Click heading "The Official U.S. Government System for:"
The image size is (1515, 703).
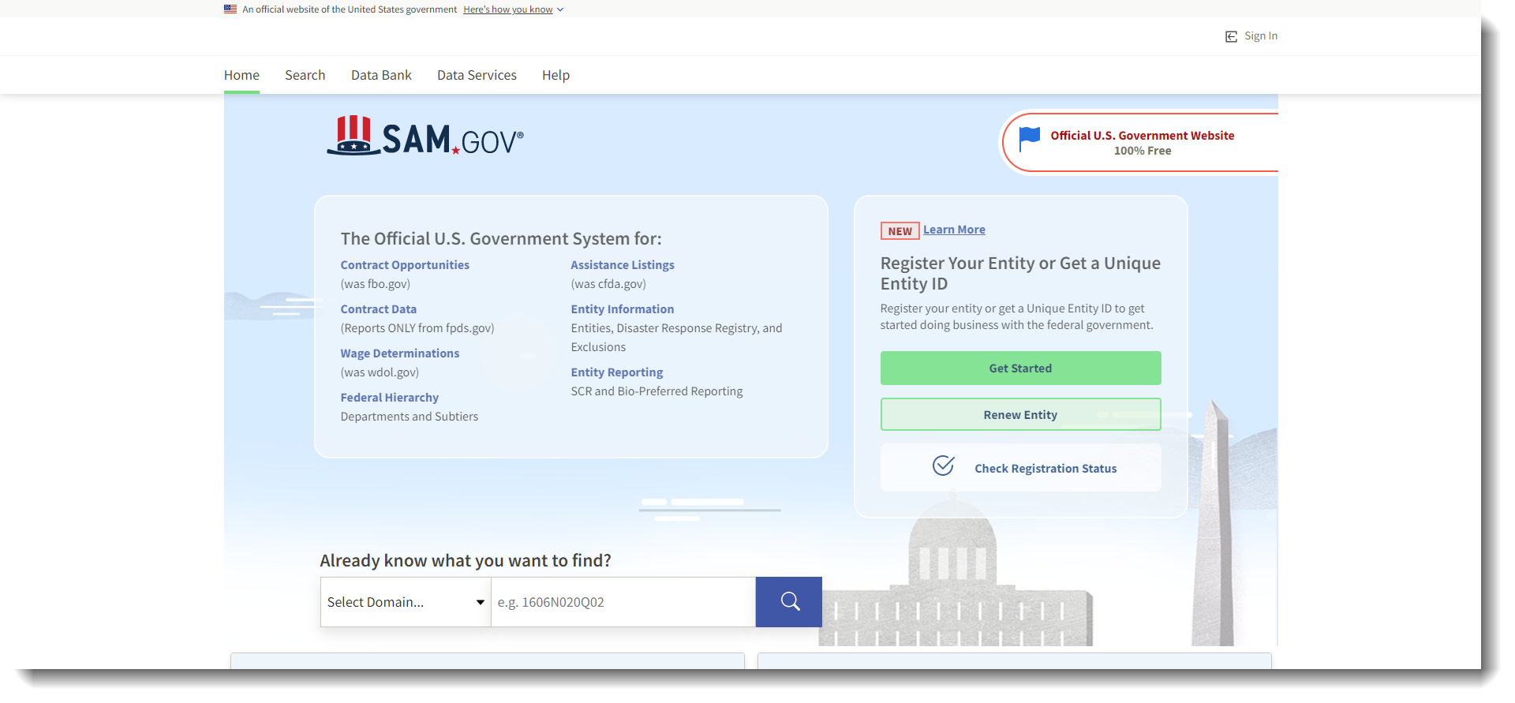(501, 238)
